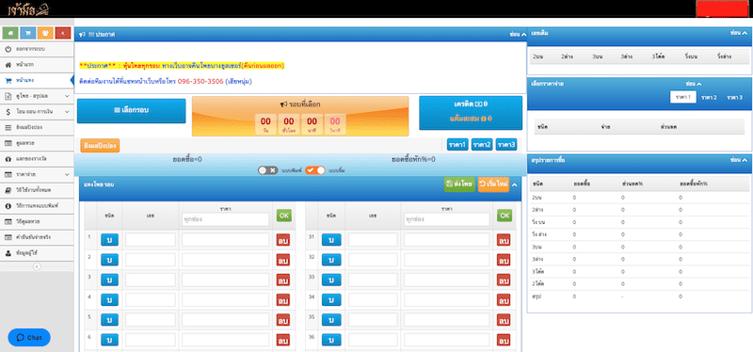Click the red ลบ button on row 3
The image size is (753, 352).
[283, 280]
